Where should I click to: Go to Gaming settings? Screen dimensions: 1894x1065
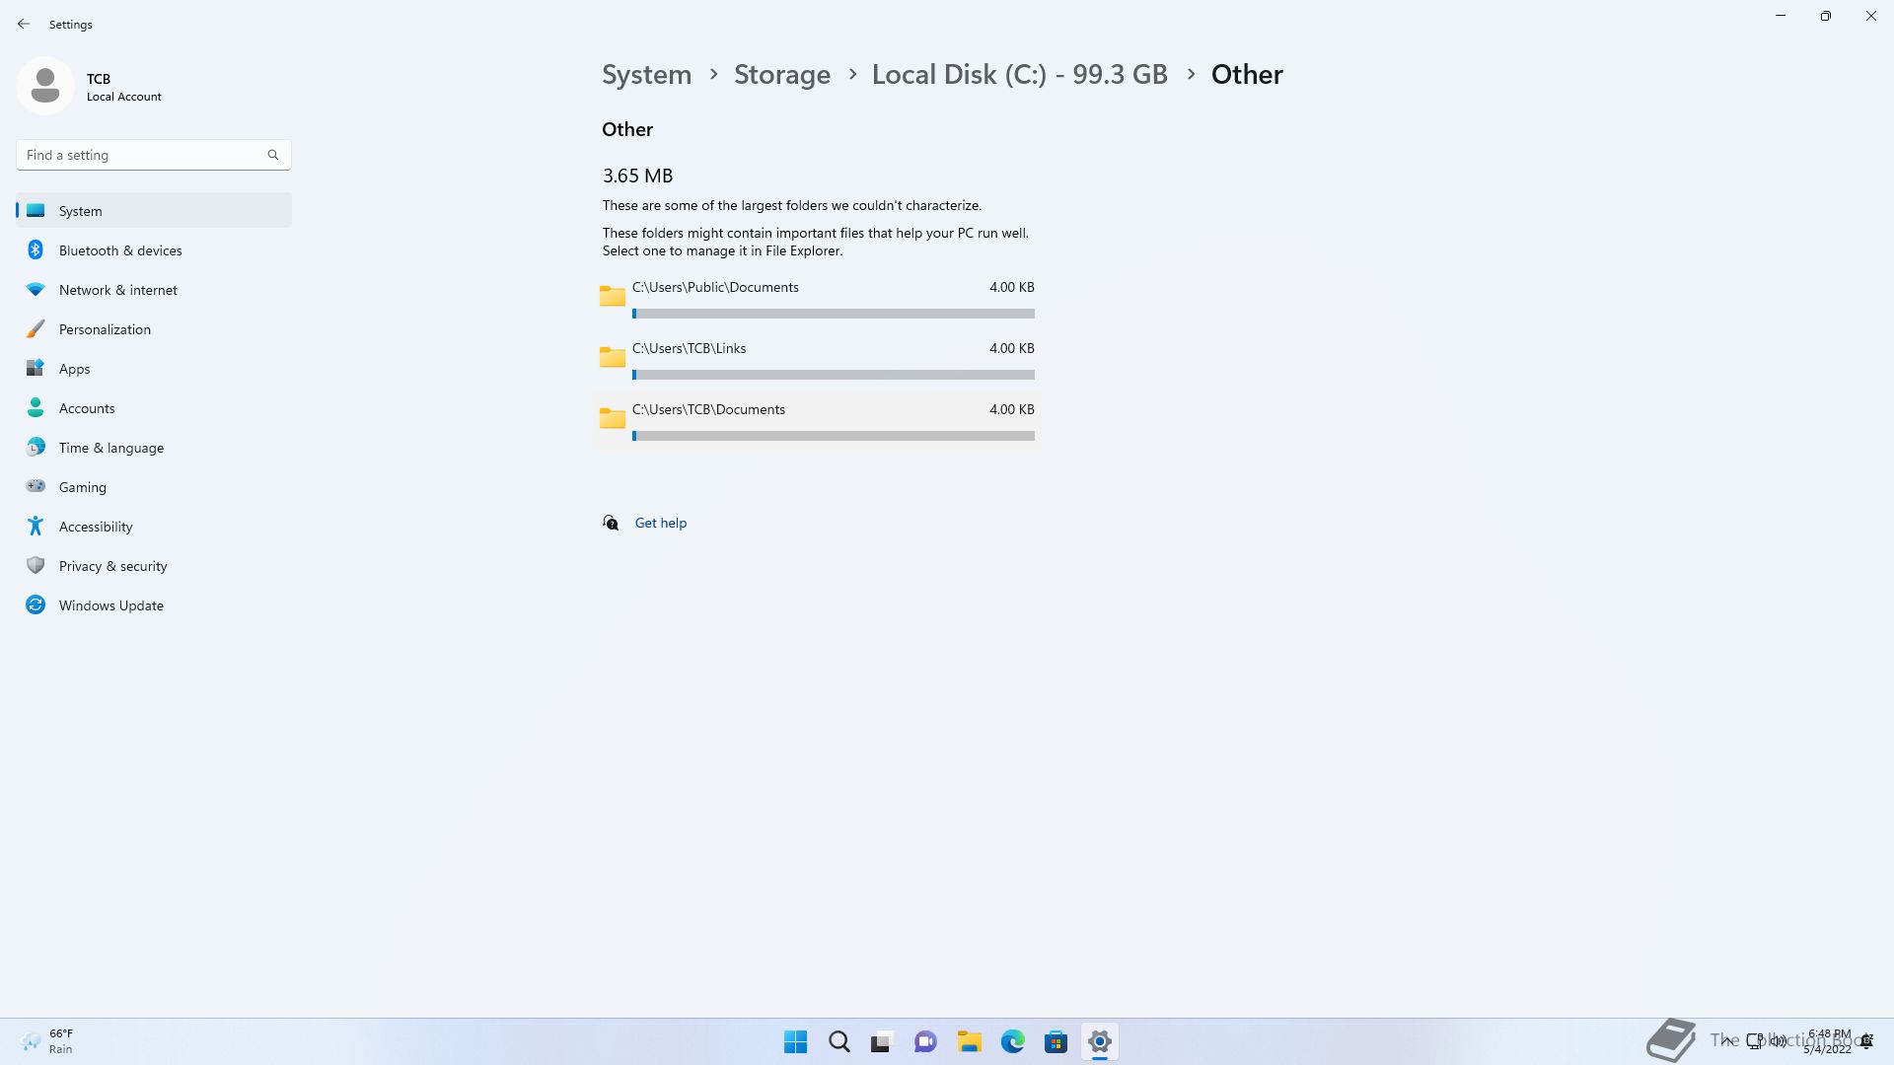pos(154,487)
